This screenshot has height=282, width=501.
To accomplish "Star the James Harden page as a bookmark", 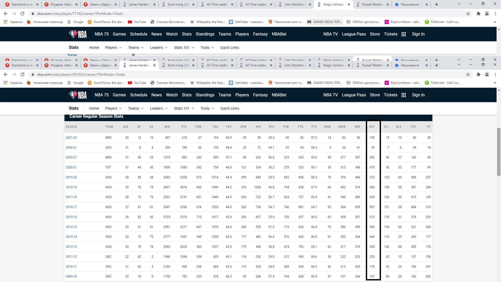I will click(468, 74).
